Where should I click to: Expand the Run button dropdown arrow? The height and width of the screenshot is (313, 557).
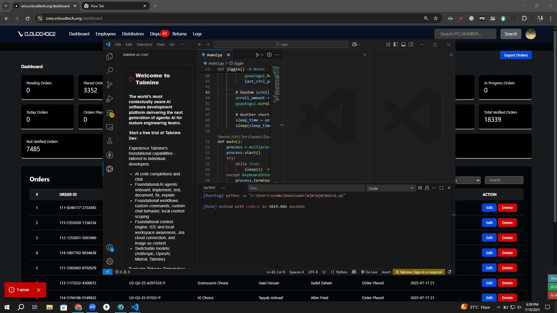262,55
